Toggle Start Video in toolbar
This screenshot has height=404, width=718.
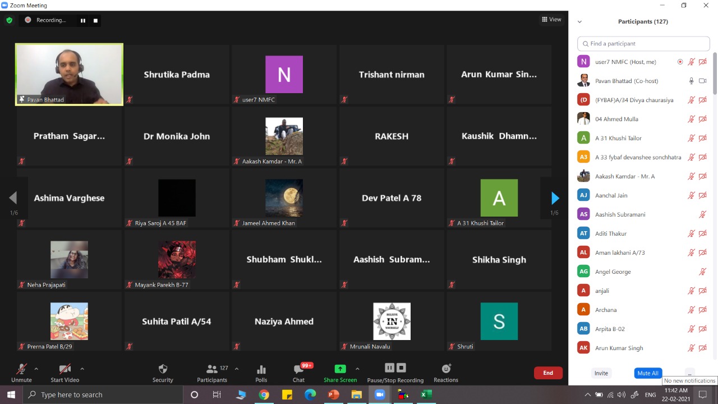(65, 369)
